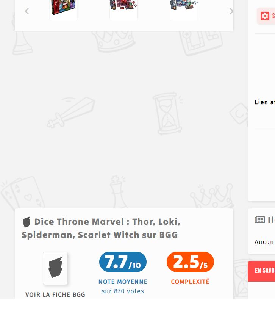The image size is (275, 310).
Task: Click the orange 2.5/5 complexity badge
Action: tap(190, 262)
